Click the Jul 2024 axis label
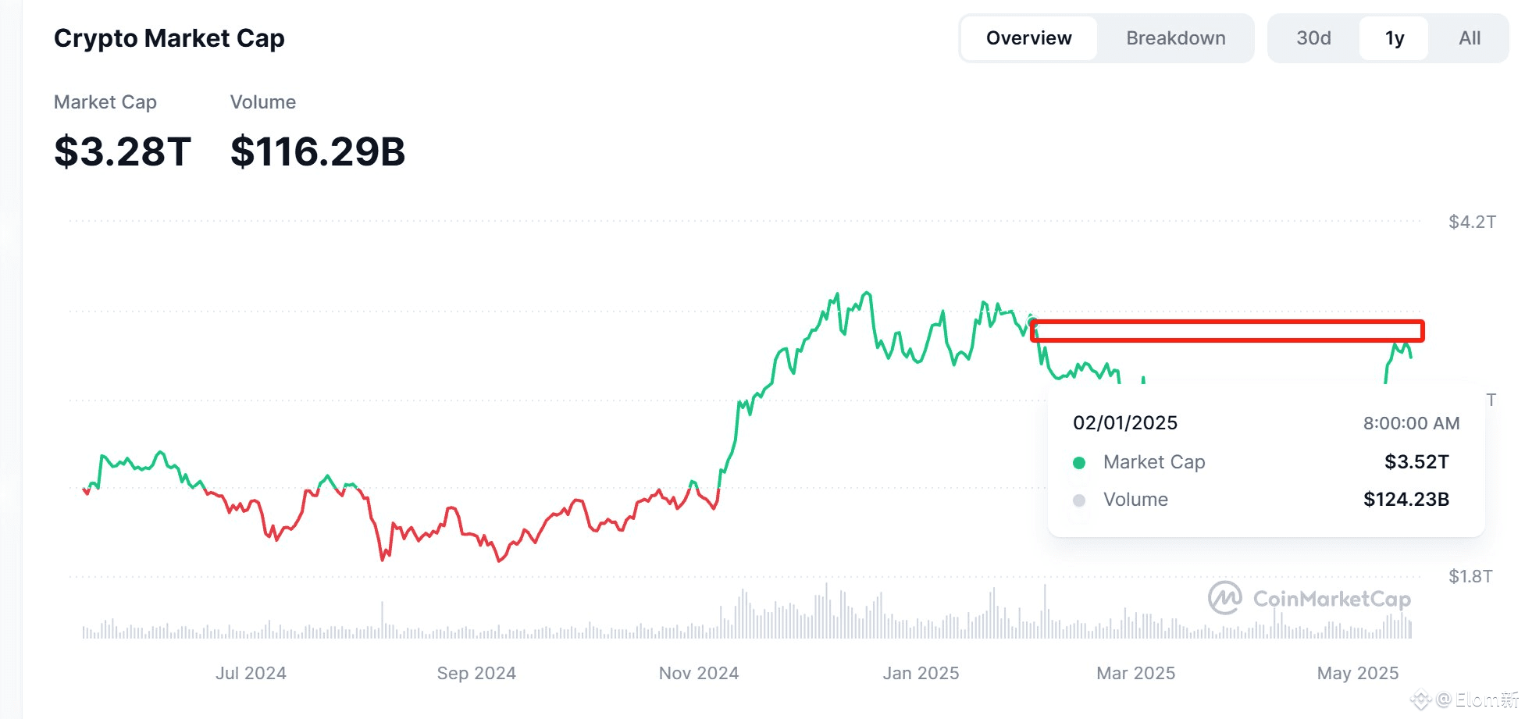The height and width of the screenshot is (719, 1525). point(251,672)
